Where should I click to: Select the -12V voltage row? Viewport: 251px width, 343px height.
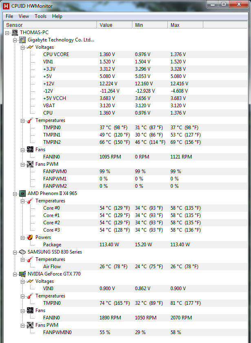pyautogui.click(x=145, y=91)
